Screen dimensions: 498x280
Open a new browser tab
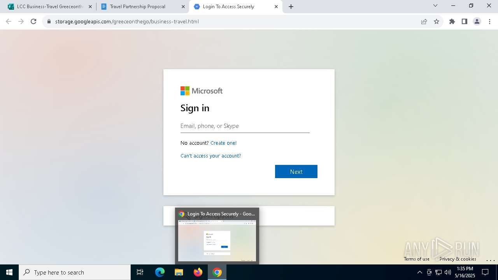291,7
